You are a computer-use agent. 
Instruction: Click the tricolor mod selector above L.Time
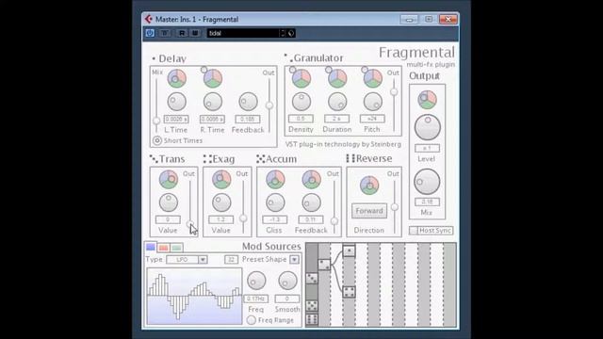(x=177, y=78)
